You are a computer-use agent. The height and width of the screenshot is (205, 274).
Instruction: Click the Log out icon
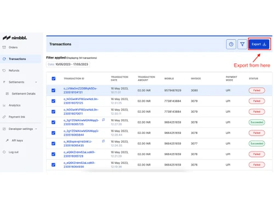tap(4, 152)
